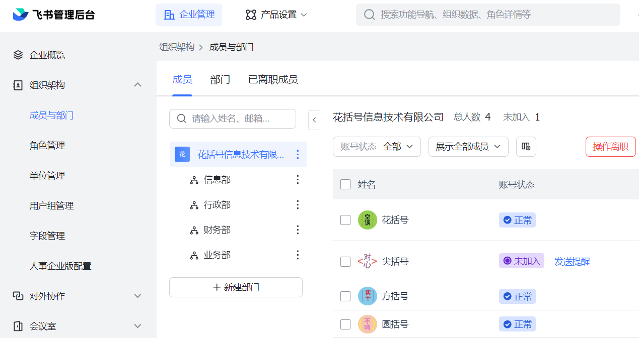Click 发送提醒 link for 尖括号
Image resolution: width=639 pixels, height=338 pixels.
[572, 261]
